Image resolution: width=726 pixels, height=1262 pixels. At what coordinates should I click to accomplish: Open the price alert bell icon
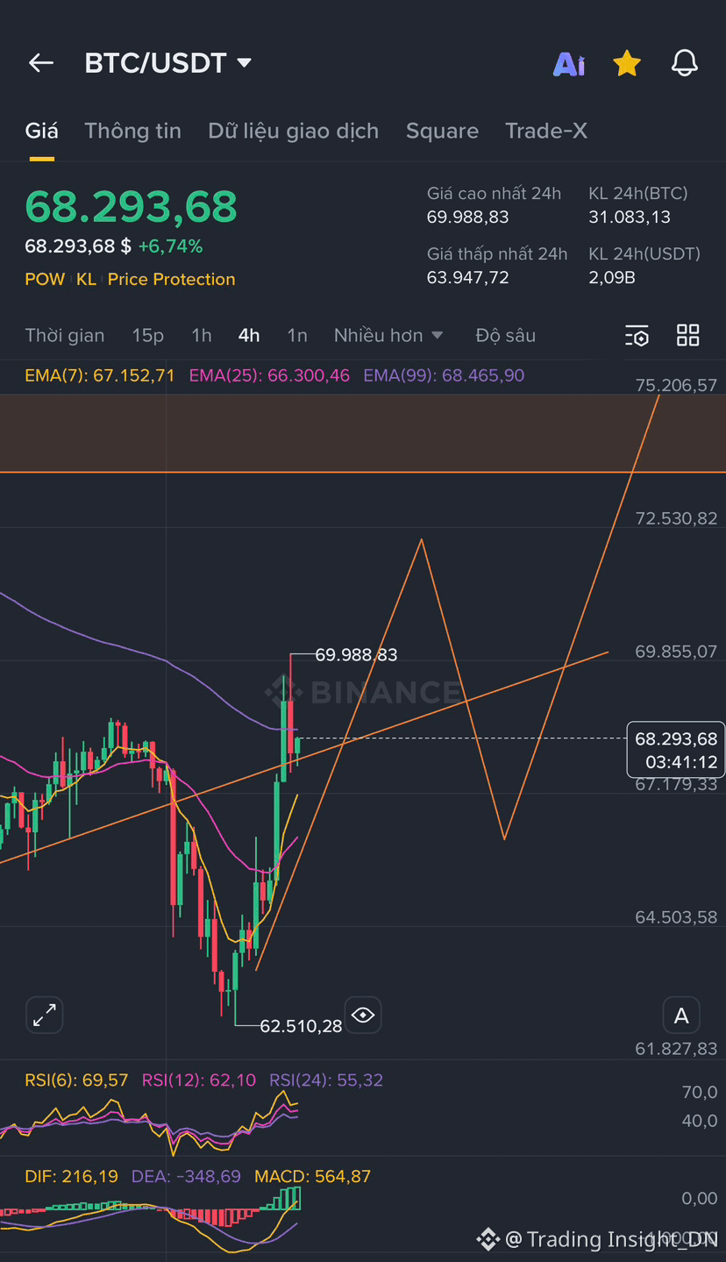(685, 63)
